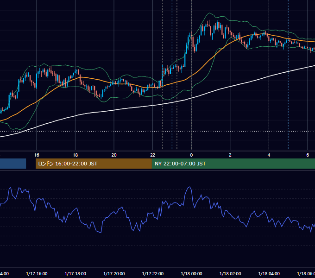The image size is (315, 278).
Task: Click the hour label 0 under the chart
Action: tap(191, 155)
